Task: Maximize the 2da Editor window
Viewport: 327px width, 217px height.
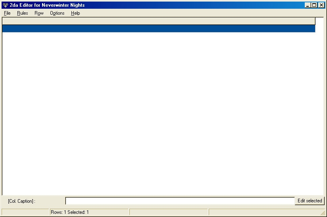Action: click(314, 5)
